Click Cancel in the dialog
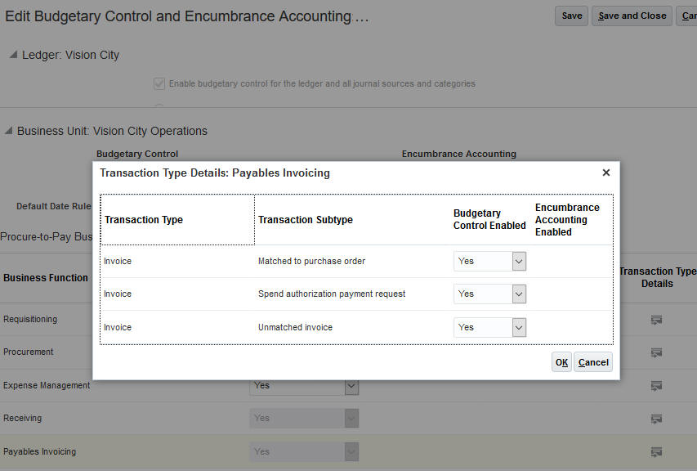Screen dimensions: 697x471 click(593, 362)
